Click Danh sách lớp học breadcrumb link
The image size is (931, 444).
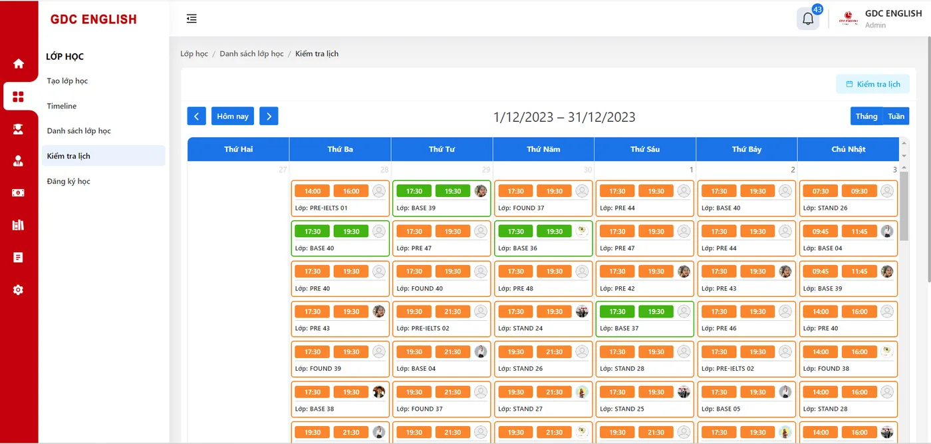click(251, 53)
